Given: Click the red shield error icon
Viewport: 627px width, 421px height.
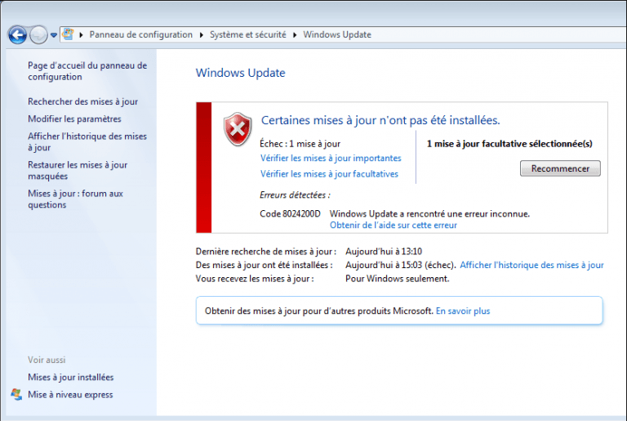Looking at the screenshot, I should 238,129.
